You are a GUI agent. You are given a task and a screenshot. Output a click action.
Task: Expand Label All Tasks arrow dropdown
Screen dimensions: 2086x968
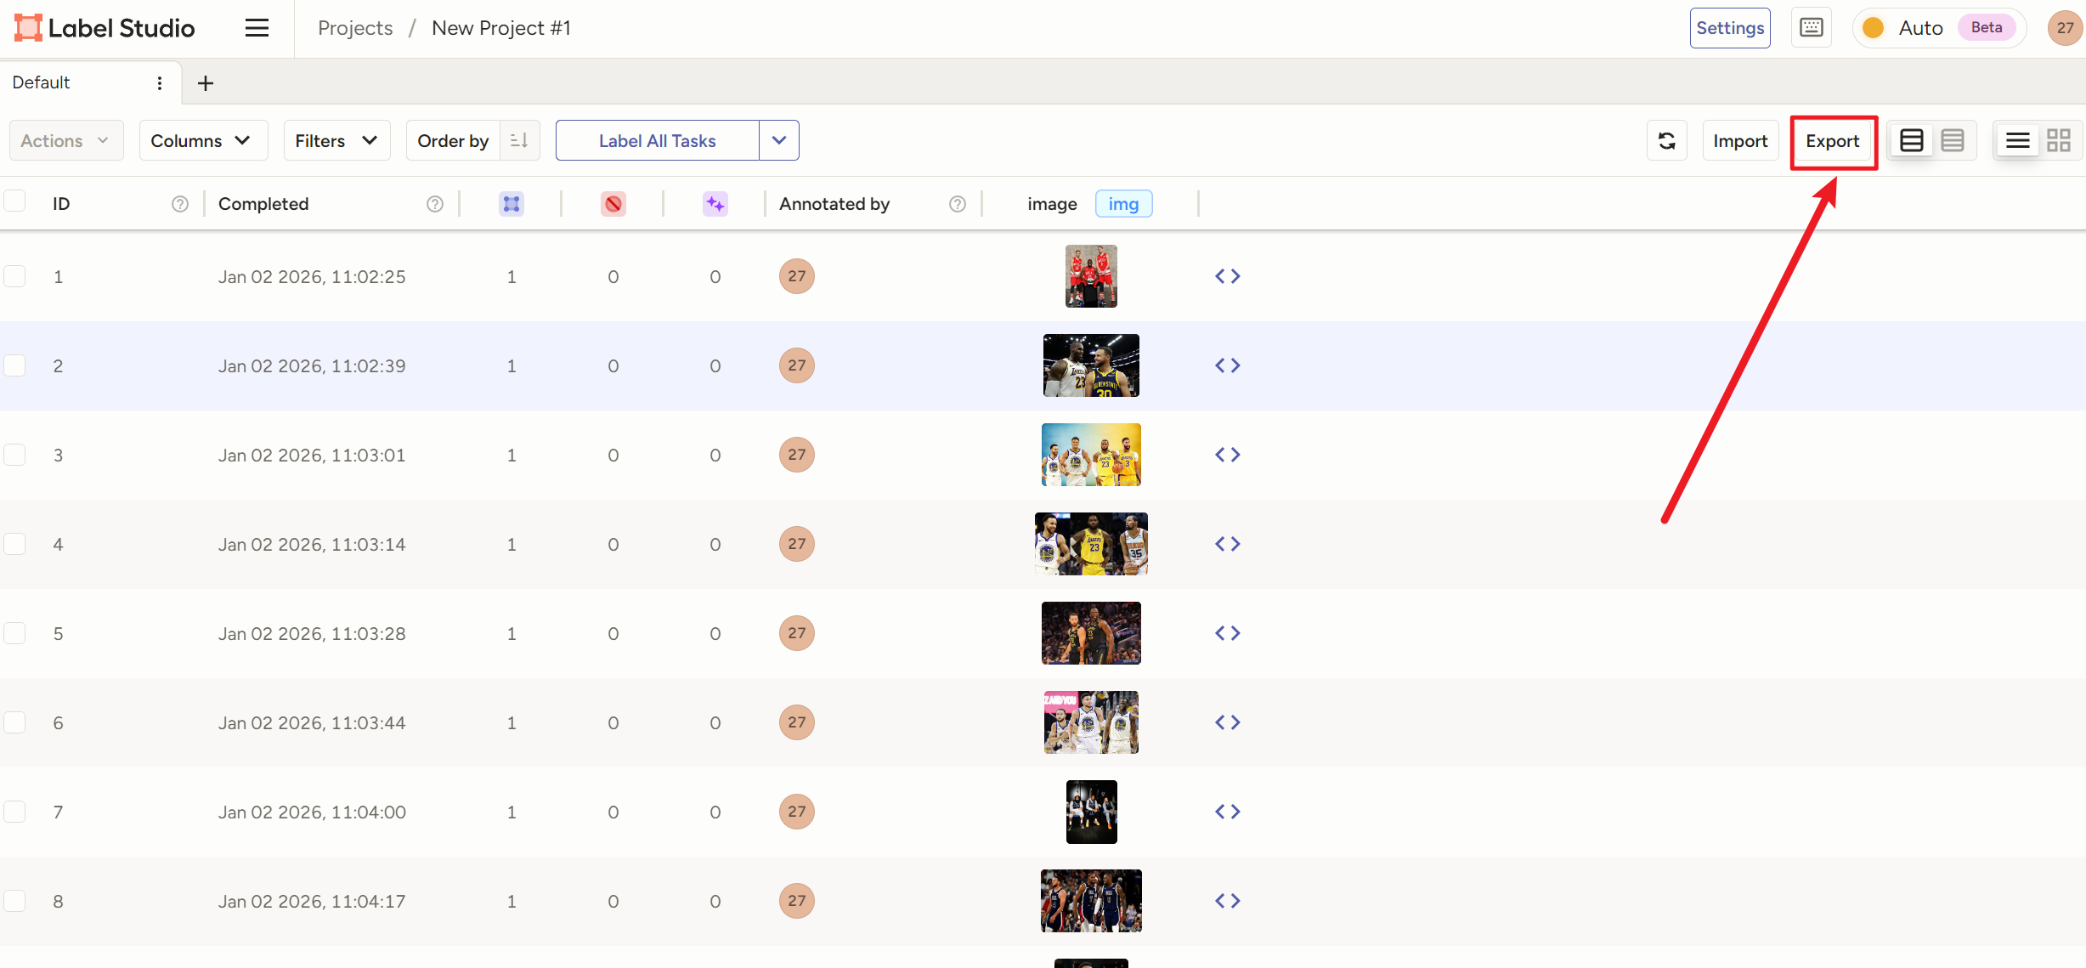click(778, 140)
